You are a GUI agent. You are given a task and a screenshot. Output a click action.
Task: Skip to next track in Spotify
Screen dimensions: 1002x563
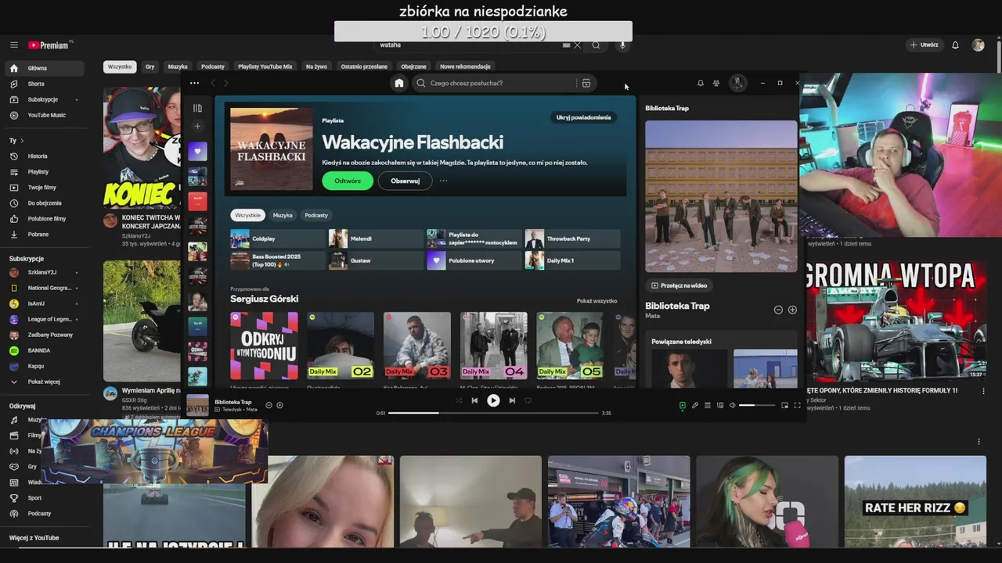512,400
